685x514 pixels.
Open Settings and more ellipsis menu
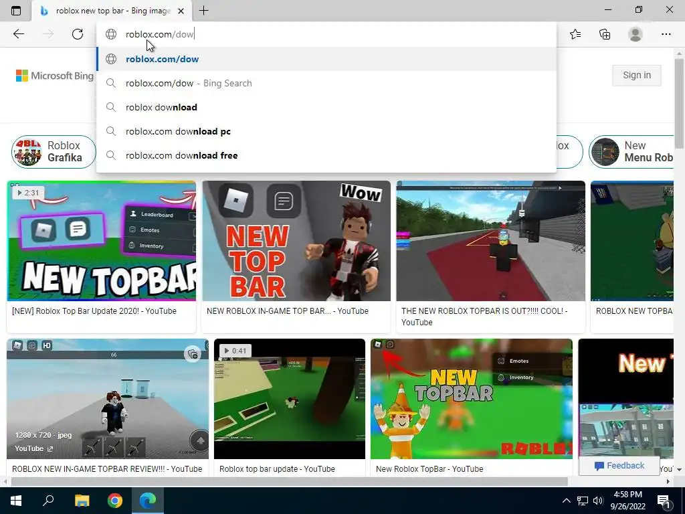666,34
